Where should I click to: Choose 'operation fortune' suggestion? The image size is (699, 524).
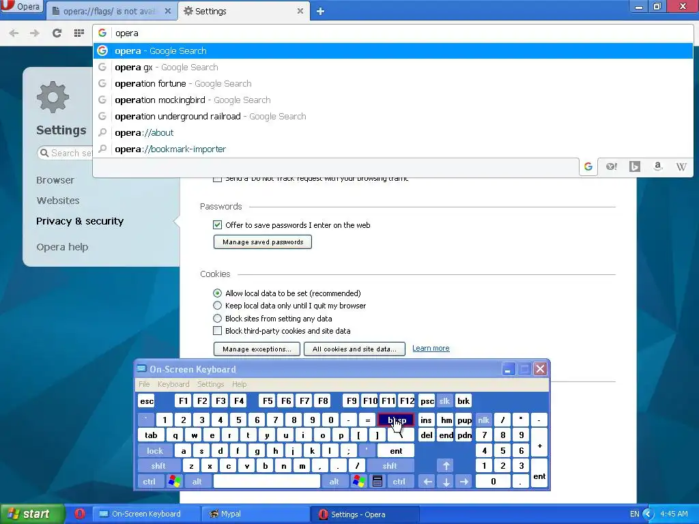[393, 84]
